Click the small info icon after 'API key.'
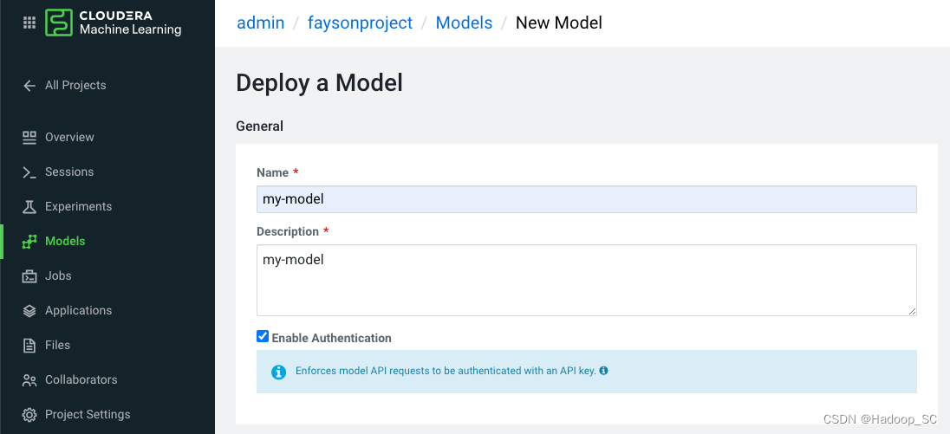950x434 pixels. click(x=603, y=371)
